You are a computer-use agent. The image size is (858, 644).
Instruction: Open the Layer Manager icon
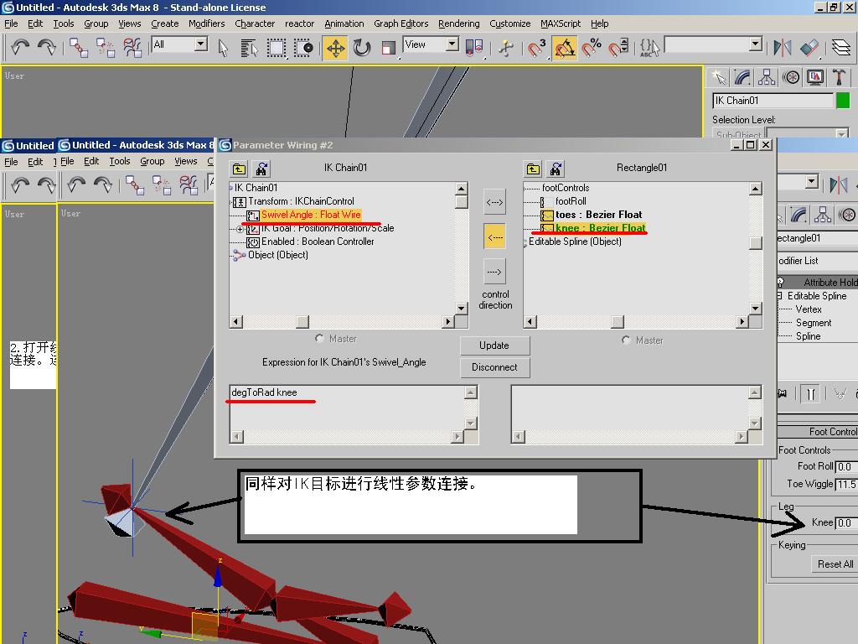click(841, 48)
